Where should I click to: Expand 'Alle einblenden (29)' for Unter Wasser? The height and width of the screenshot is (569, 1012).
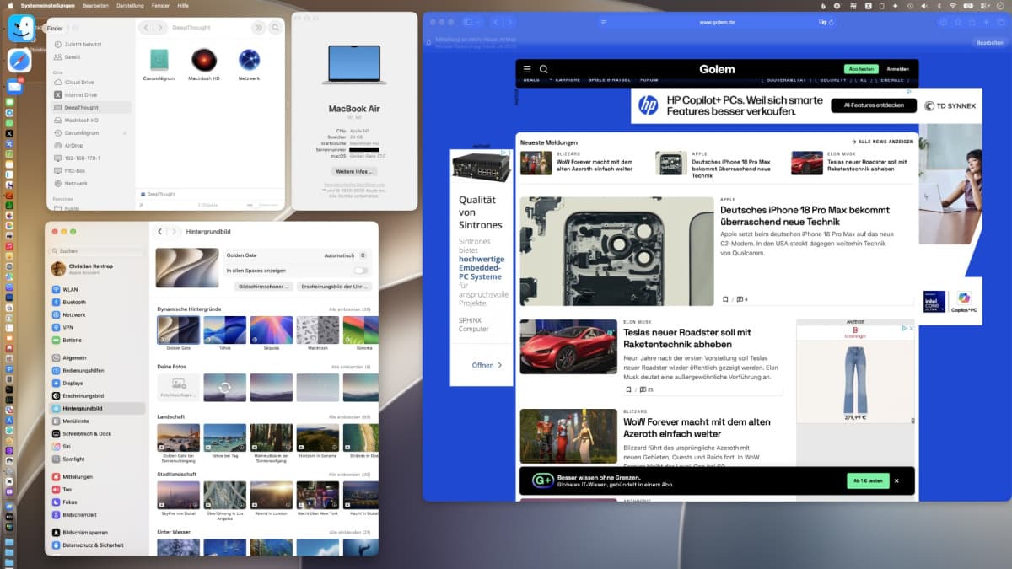click(x=348, y=532)
